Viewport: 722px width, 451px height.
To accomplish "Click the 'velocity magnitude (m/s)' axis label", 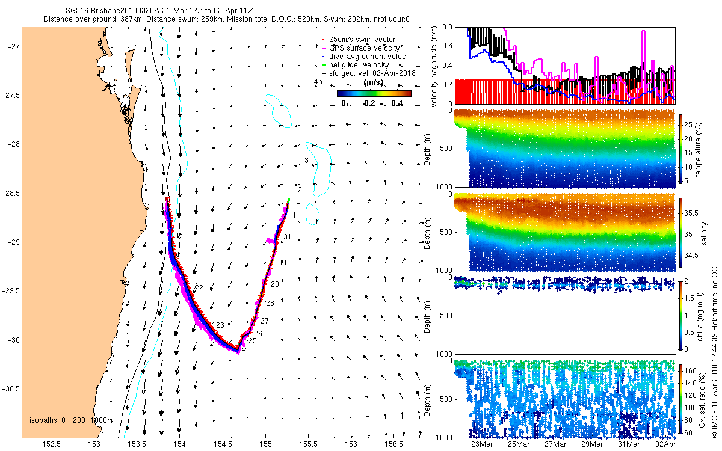I will pyautogui.click(x=434, y=66).
